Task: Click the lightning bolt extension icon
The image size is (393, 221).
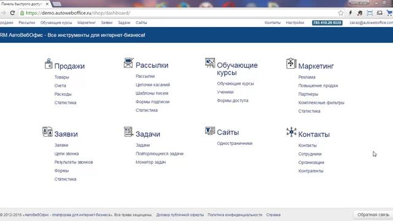Action: [x=351, y=13]
